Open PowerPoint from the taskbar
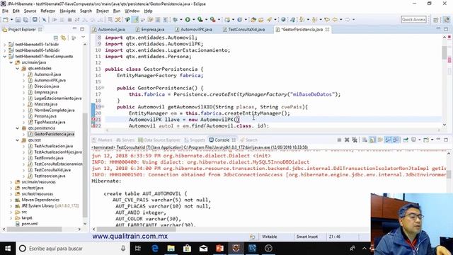 pyautogui.click(x=219, y=249)
